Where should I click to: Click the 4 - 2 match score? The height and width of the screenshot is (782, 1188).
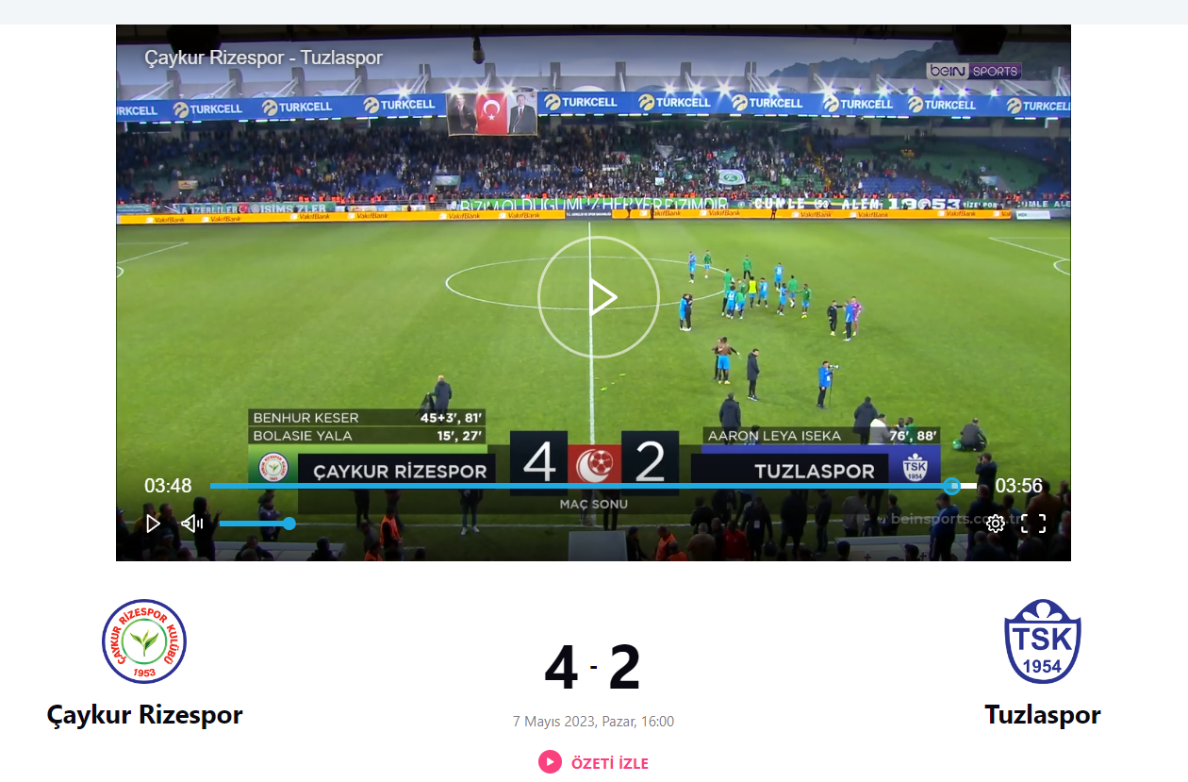pos(593,668)
